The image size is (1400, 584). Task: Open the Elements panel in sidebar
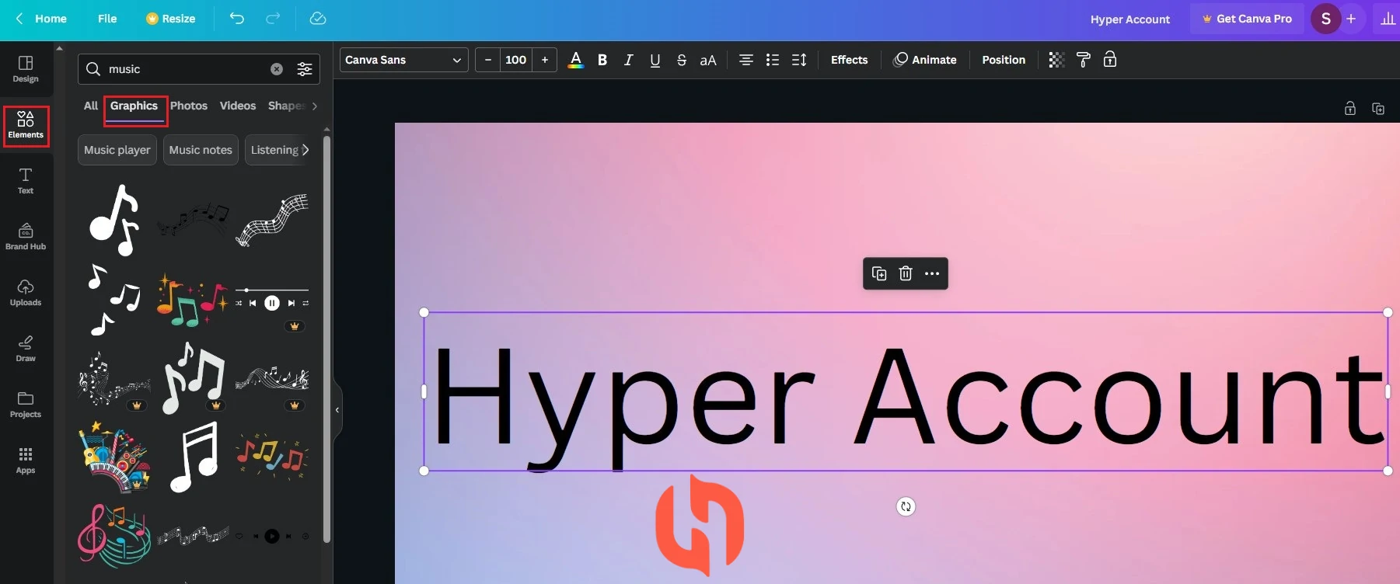[26, 126]
